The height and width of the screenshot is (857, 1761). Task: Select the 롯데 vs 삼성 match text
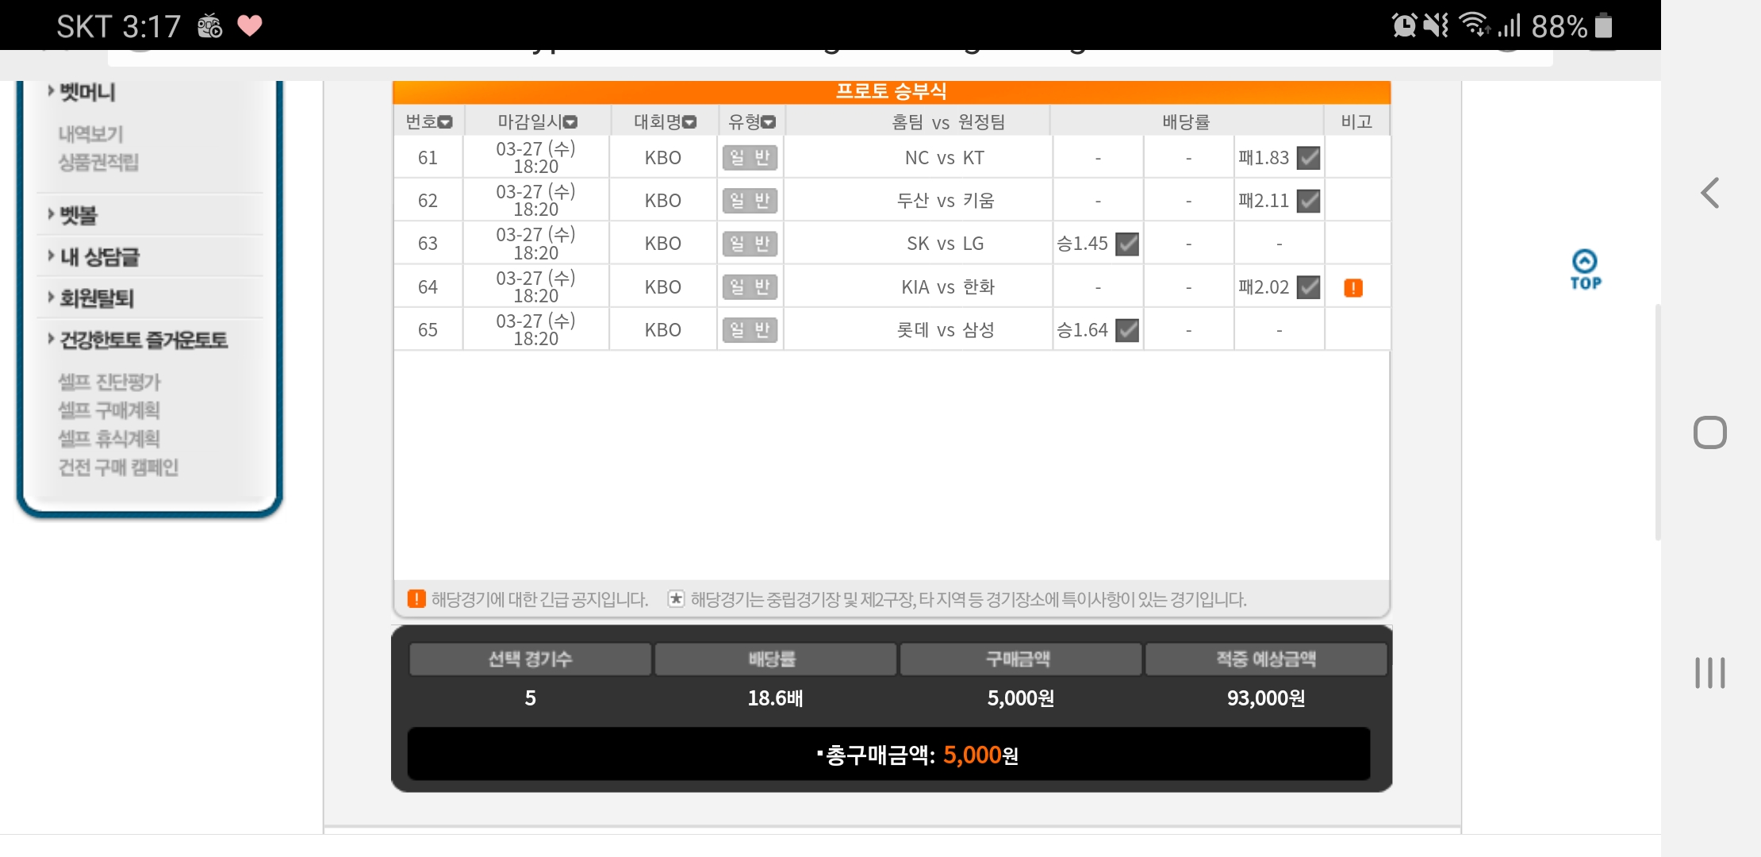(946, 329)
